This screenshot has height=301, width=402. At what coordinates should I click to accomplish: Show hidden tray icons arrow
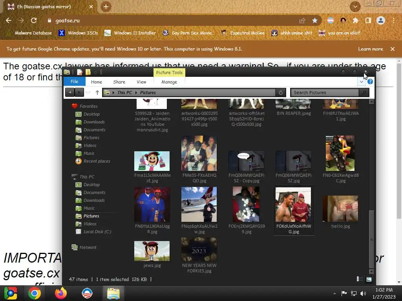click(334, 294)
